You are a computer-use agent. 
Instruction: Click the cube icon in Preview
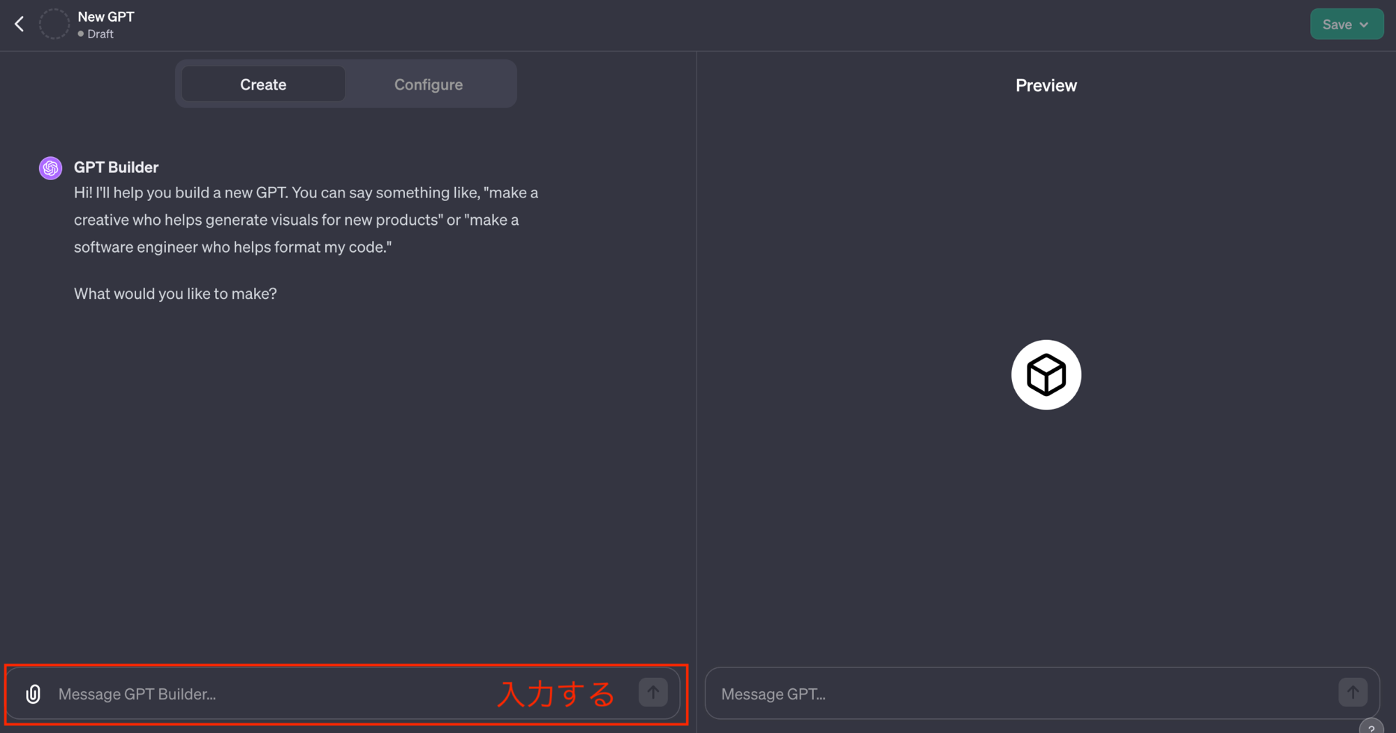[x=1046, y=375]
